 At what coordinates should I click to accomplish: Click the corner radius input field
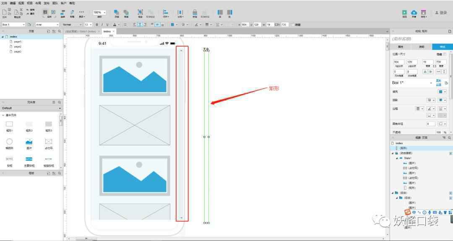(430, 124)
